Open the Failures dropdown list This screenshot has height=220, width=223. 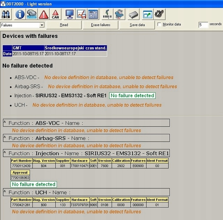[x=42, y=25]
